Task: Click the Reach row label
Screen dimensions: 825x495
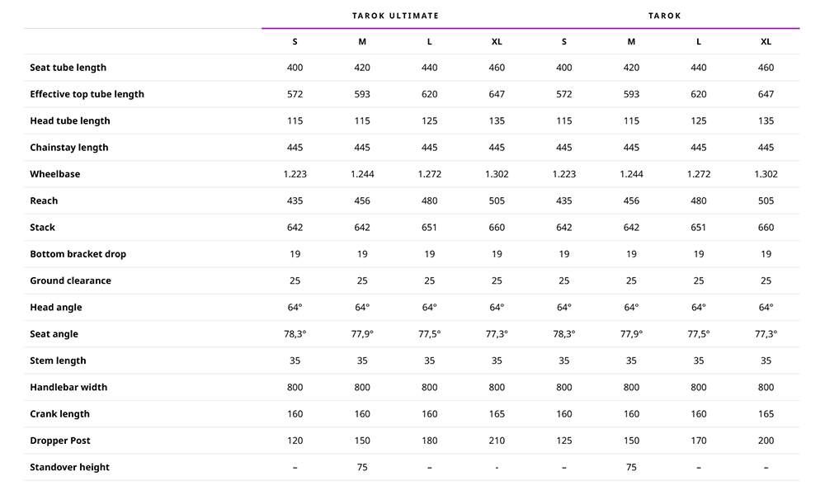Action: 44,201
